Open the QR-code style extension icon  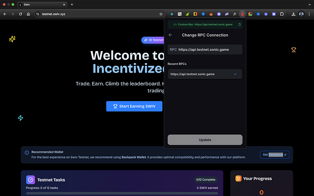click(179, 14)
